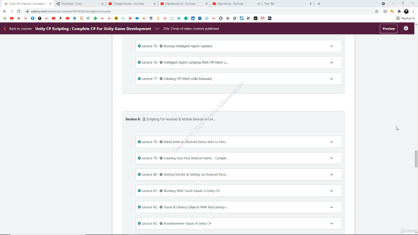Click the Preview button
The image size is (418, 235).
tap(389, 28)
